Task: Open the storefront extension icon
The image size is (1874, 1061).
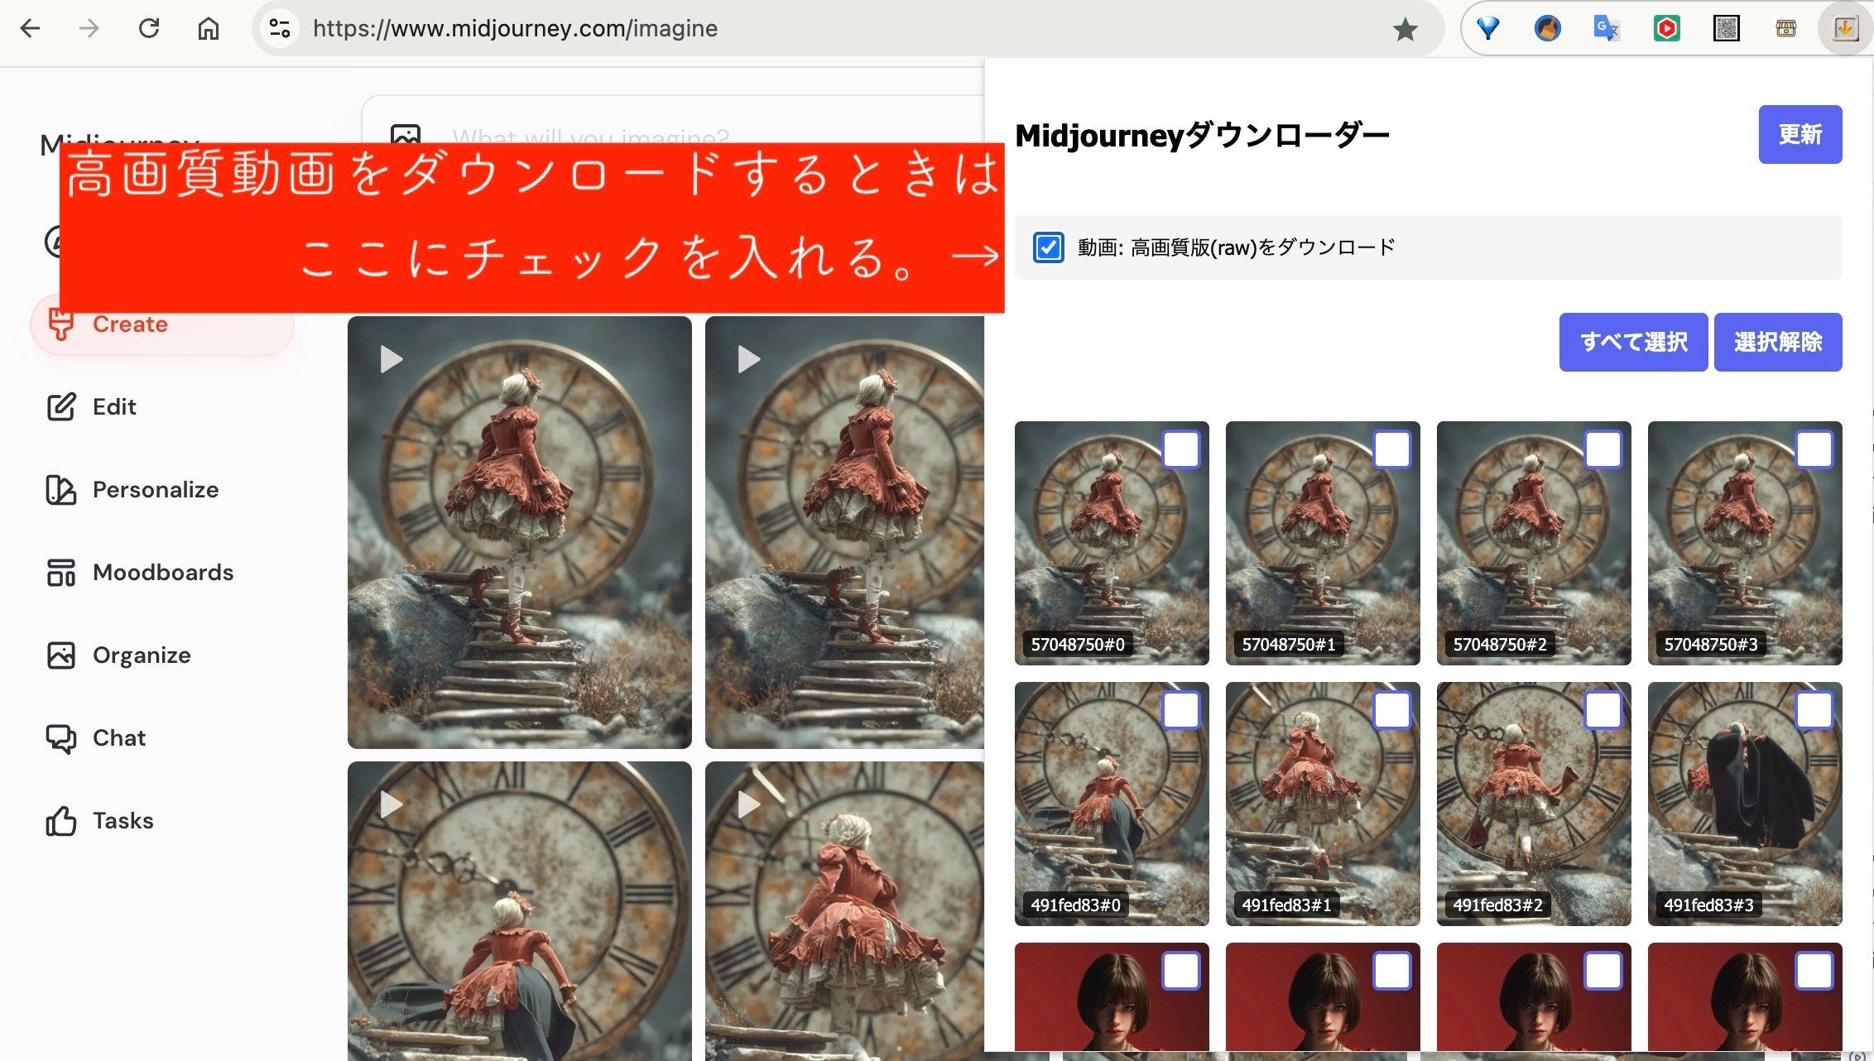Action: [1786, 29]
